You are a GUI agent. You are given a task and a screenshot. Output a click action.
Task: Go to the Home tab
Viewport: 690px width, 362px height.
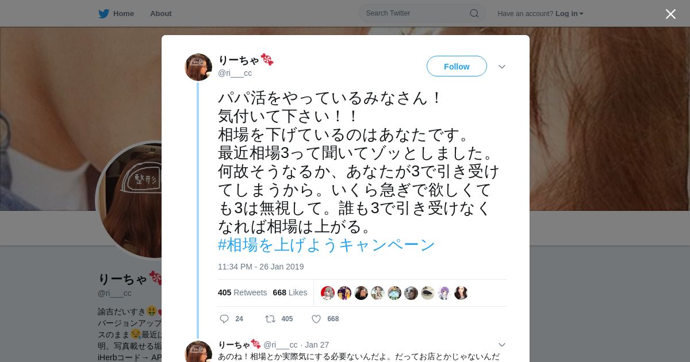click(116, 14)
